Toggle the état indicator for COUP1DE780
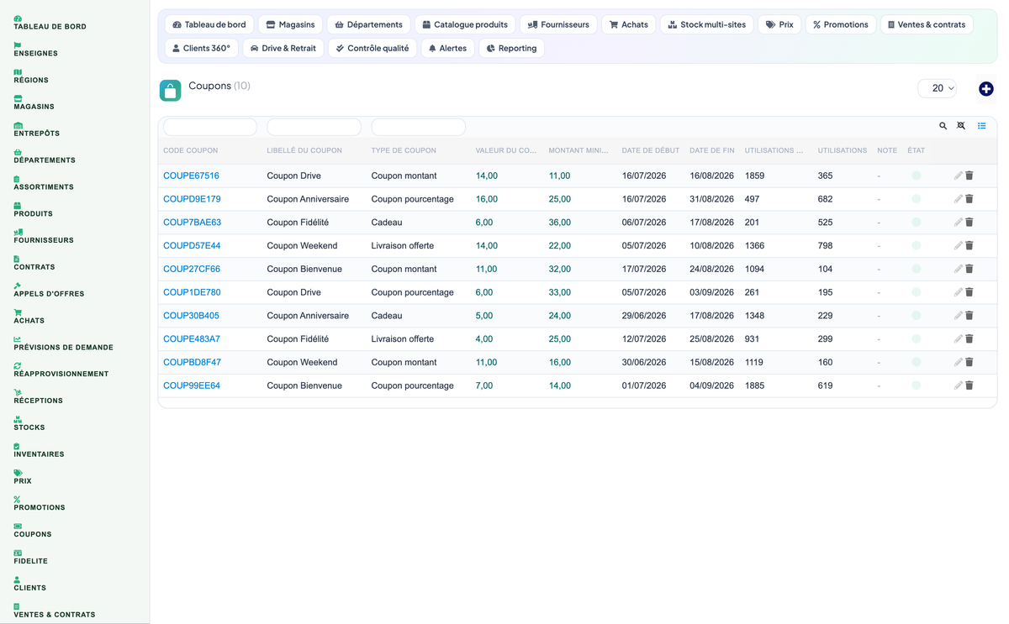 (x=917, y=292)
